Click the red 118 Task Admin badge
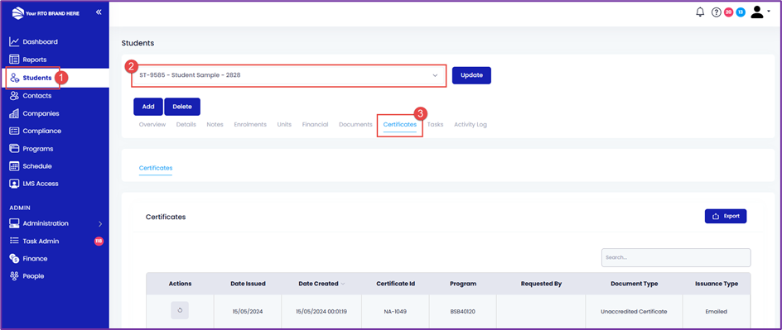Image resolution: width=782 pixels, height=330 pixels. (99, 241)
